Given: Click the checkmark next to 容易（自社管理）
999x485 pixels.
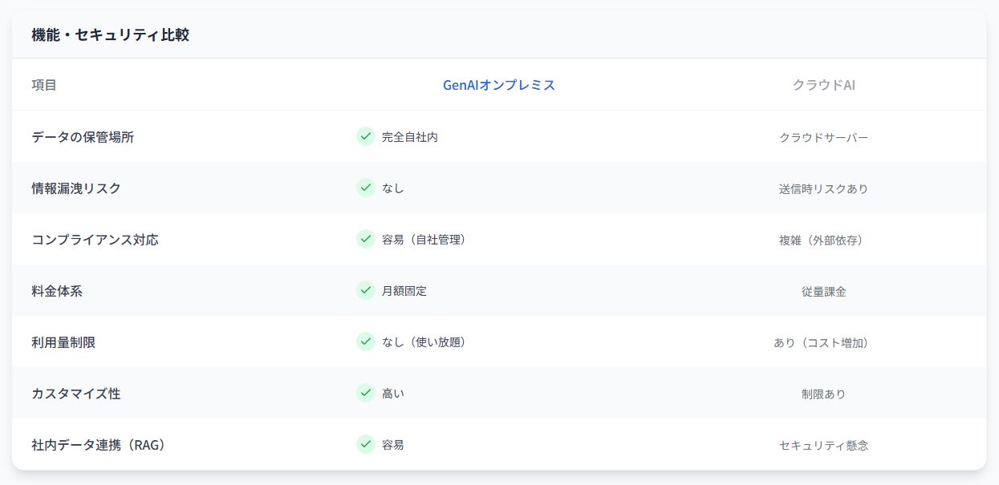Looking at the screenshot, I should [x=366, y=239].
